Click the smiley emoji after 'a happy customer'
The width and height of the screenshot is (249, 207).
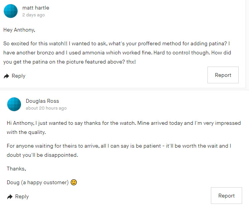(x=74, y=182)
